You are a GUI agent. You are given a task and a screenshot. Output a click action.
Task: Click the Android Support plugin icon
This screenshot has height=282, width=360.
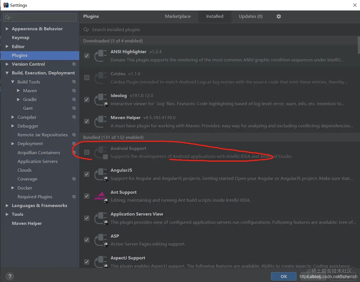[x=101, y=152]
